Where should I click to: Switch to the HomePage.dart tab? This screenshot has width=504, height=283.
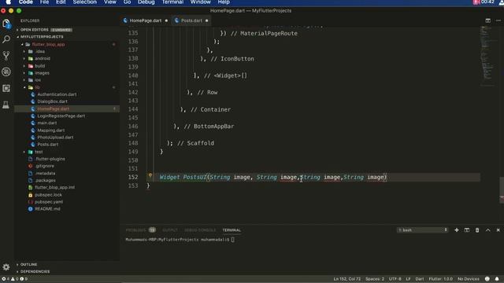[x=146, y=20]
